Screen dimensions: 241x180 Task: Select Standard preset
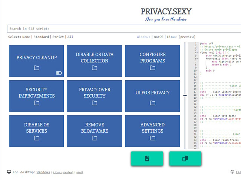41,37
